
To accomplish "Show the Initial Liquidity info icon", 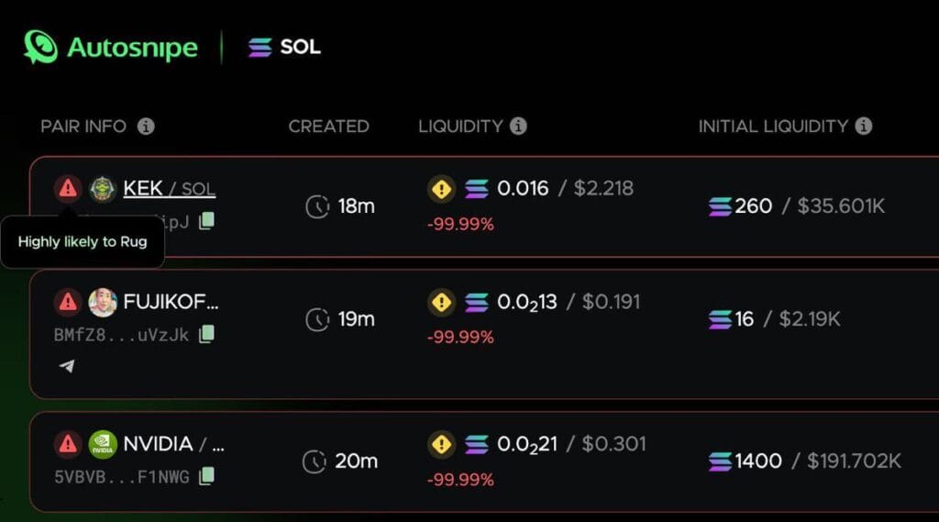I will pos(863,126).
